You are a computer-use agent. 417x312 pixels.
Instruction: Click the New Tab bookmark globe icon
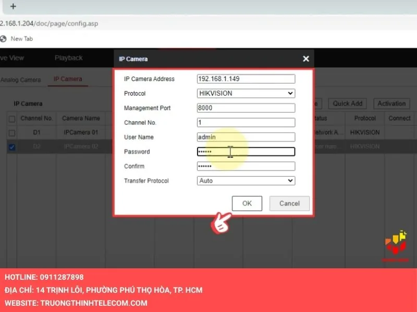point(3,38)
